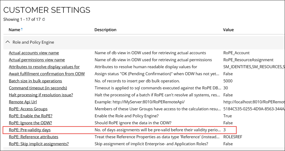Click the Description column header
The width and height of the screenshot is (285, 151).
click(x=105, y=30)
